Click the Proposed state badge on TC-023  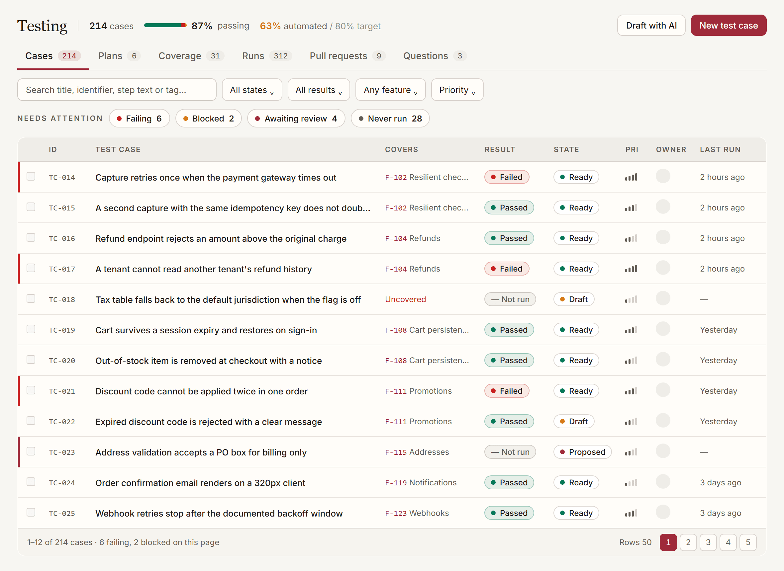[x=582, y=452]
